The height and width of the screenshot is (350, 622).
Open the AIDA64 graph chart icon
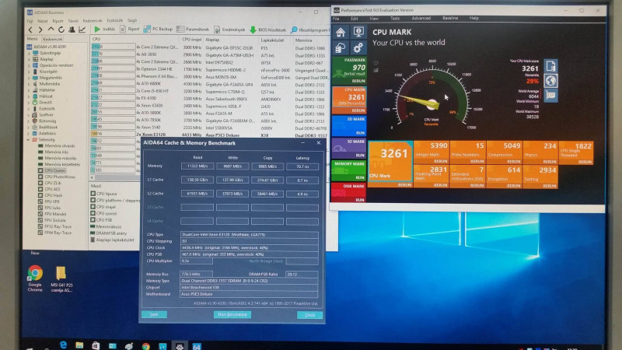(82, 30)
